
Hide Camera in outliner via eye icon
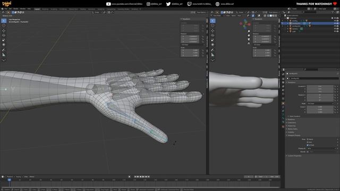pos(335,29)
